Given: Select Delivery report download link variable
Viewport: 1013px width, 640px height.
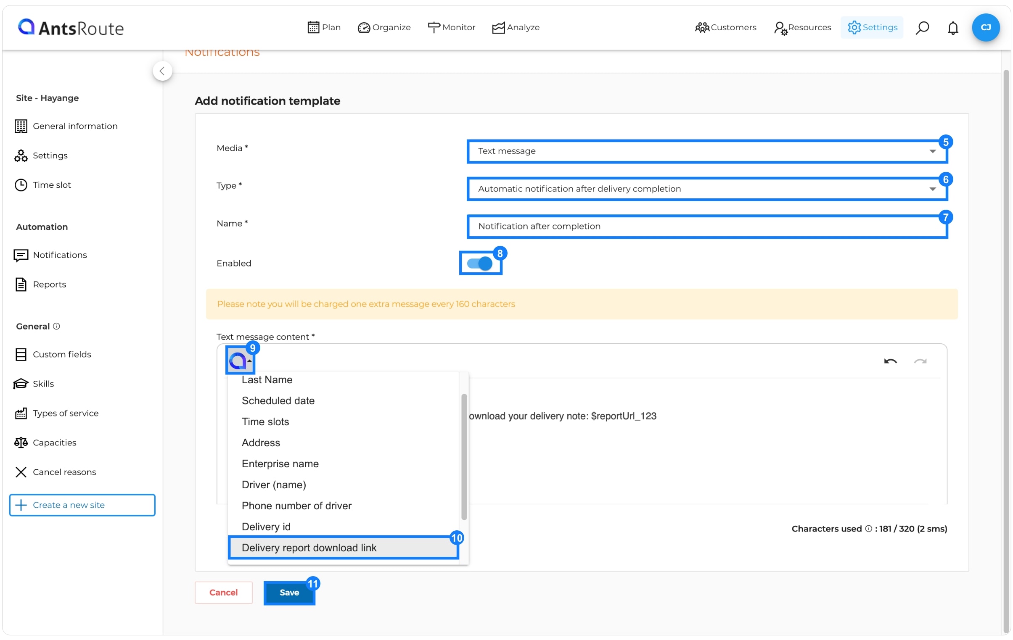Looking at the screenshot, I should (344, 548).
